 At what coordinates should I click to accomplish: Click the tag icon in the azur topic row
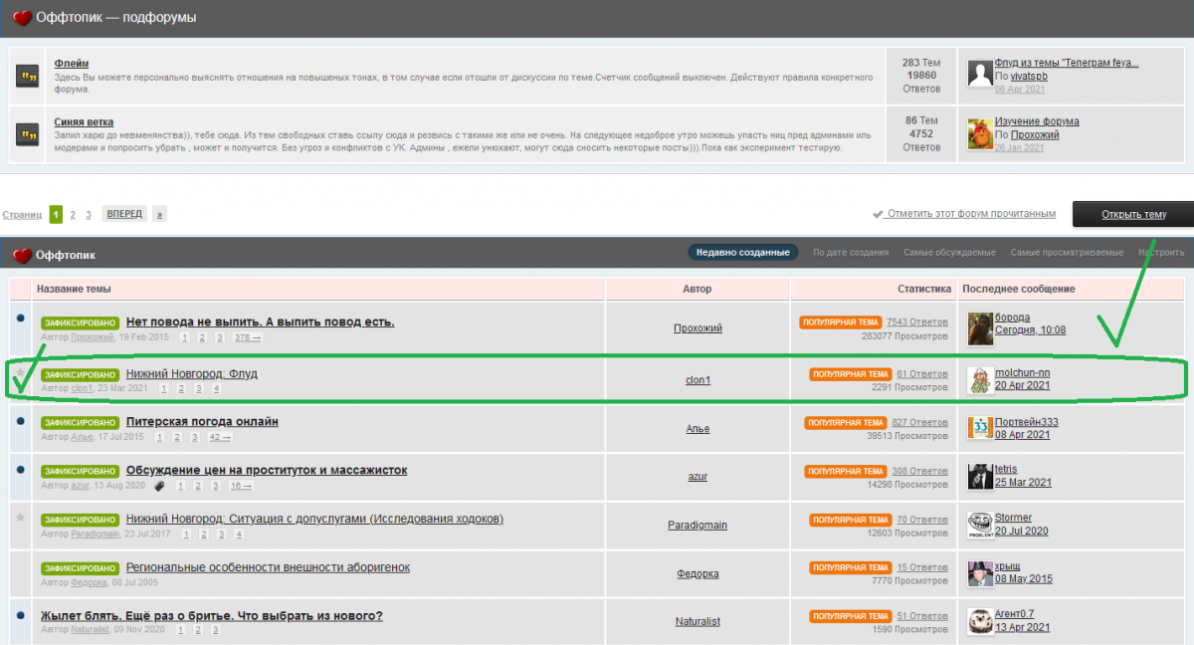coord(159,486)
